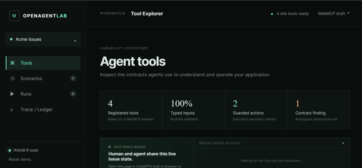Click the WebMCP ready status indicator
362x168 pixels.
pyautogui.click(x=23, y=150)
